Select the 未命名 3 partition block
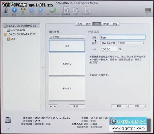Screen dimensions: 154x134 (67, 88)
